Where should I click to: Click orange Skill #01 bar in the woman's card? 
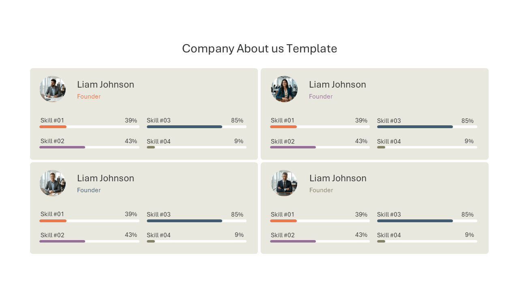click(x=283, y=127)
